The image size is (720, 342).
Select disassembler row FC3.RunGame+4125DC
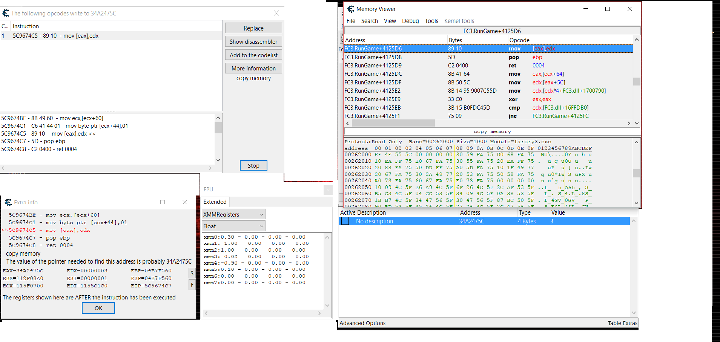pyautogui.click(x=488, y=74)
